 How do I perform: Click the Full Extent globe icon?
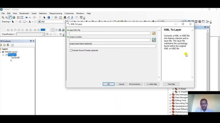tap(14, 17)
